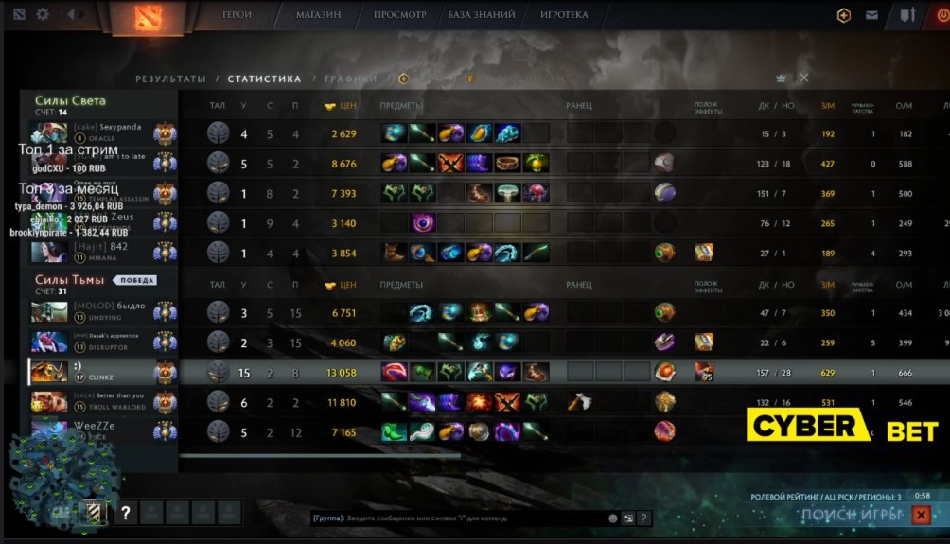Click the question mark help button near minimap
The image size is (950, 544).
point(126,513)
